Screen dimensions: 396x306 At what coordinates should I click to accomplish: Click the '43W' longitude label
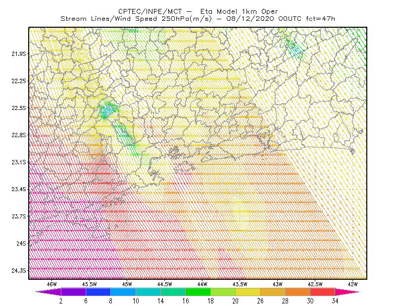[x=278, y=284]
